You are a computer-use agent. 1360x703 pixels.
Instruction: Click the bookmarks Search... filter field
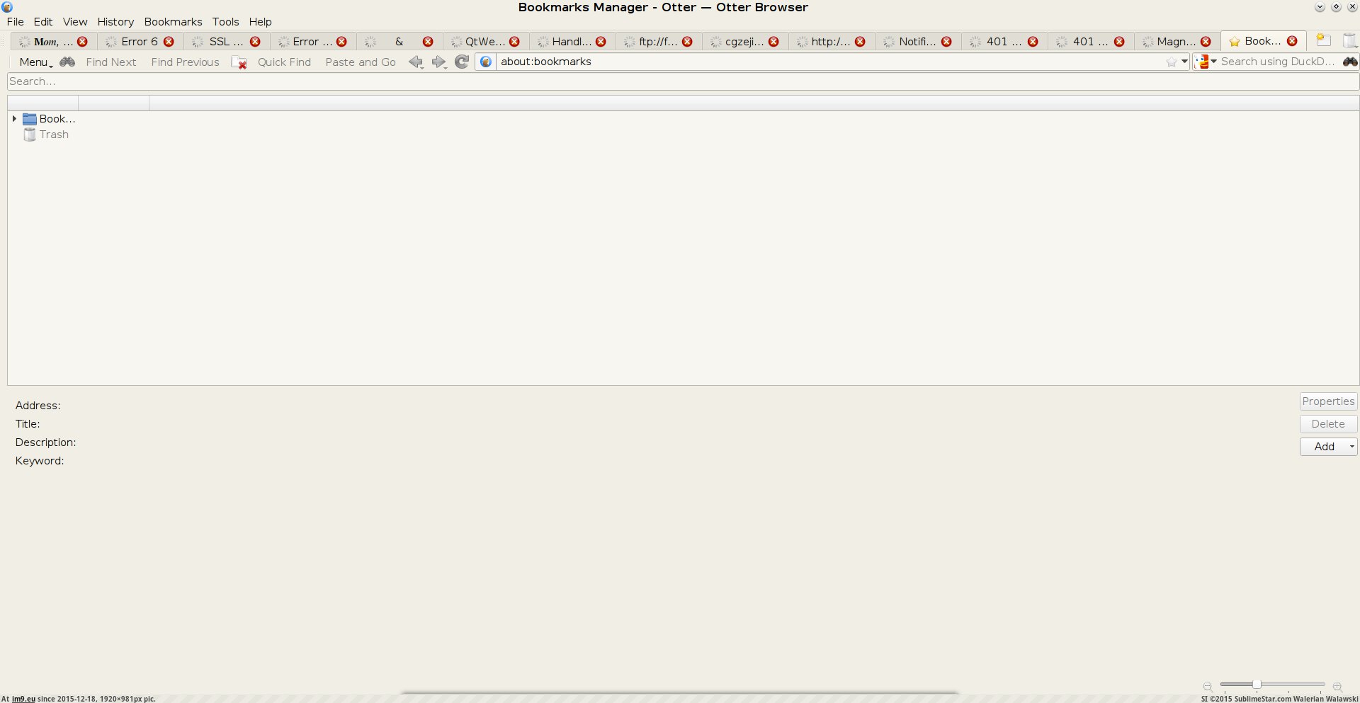click(683, 81)
